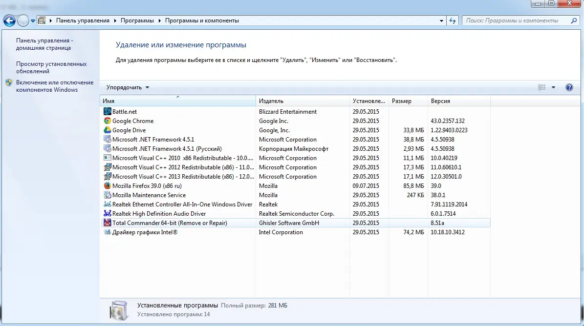
Task: Select Total Commander 64-bit (Remove or Repair) name
Action: click(170, 223)
